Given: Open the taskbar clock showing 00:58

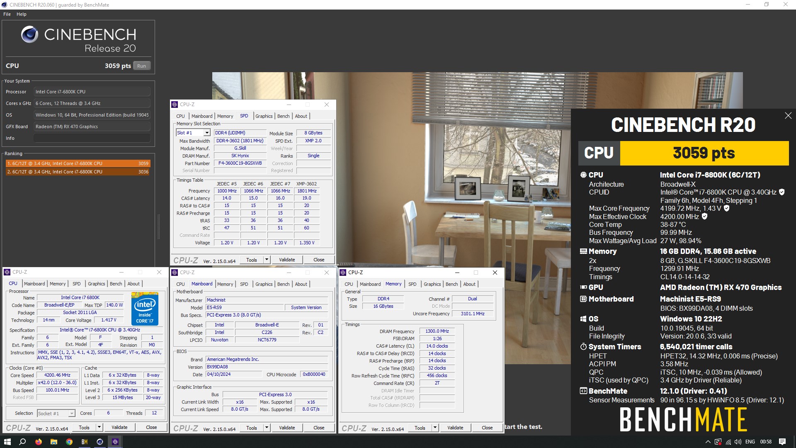Looking at the screenshot, I should (766, 442).
